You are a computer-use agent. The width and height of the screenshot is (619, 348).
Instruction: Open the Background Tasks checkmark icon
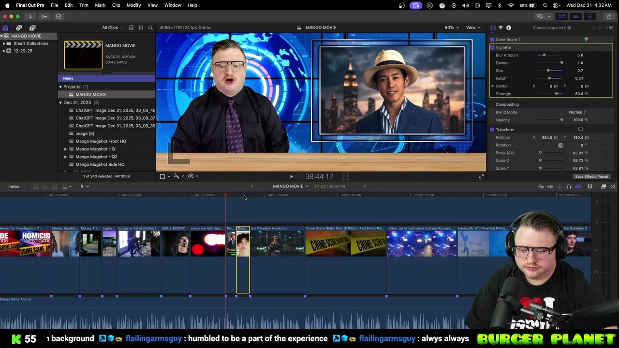pos(59,16)
